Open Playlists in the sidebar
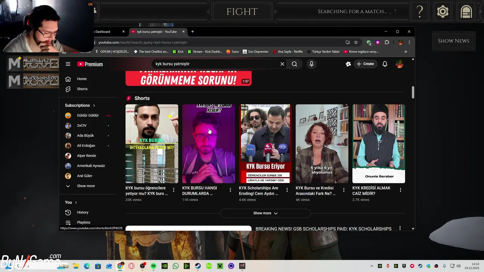The width and height of the screenshot is (484, 272). [x=84, y=223]
